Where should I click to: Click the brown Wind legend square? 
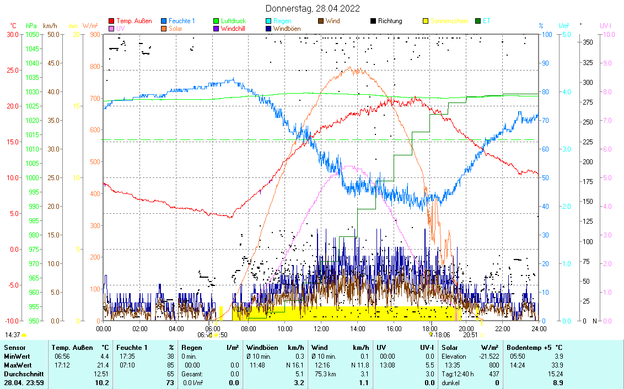tap(321, 21)
